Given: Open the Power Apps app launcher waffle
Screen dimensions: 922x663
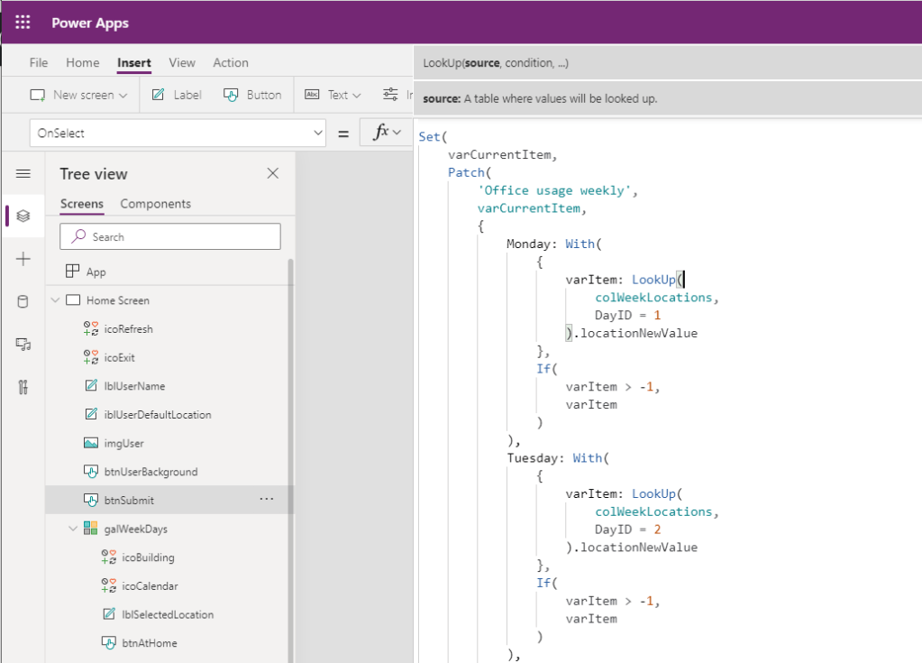Looking at the screenshot, I should [23, 23].
